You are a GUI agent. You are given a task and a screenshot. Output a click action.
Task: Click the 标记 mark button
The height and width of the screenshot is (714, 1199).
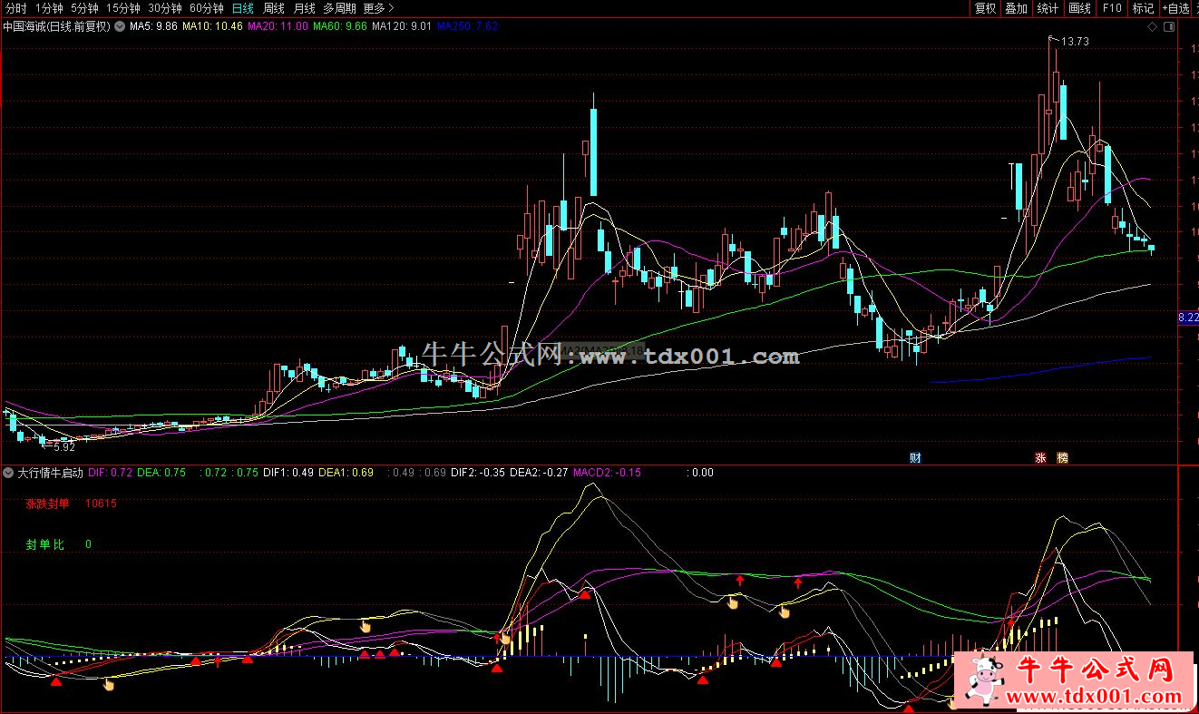[x=1143, y=8]
